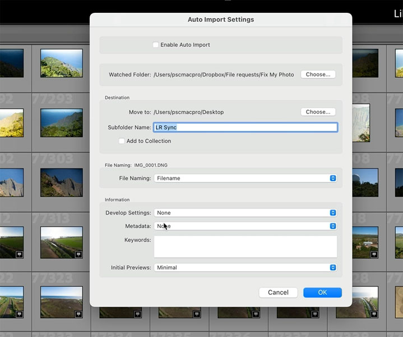The height and width of the screenshot is (337, 403).
Task: Click the badge on the farm buildings thumbnail
Action: pos(374,254)
